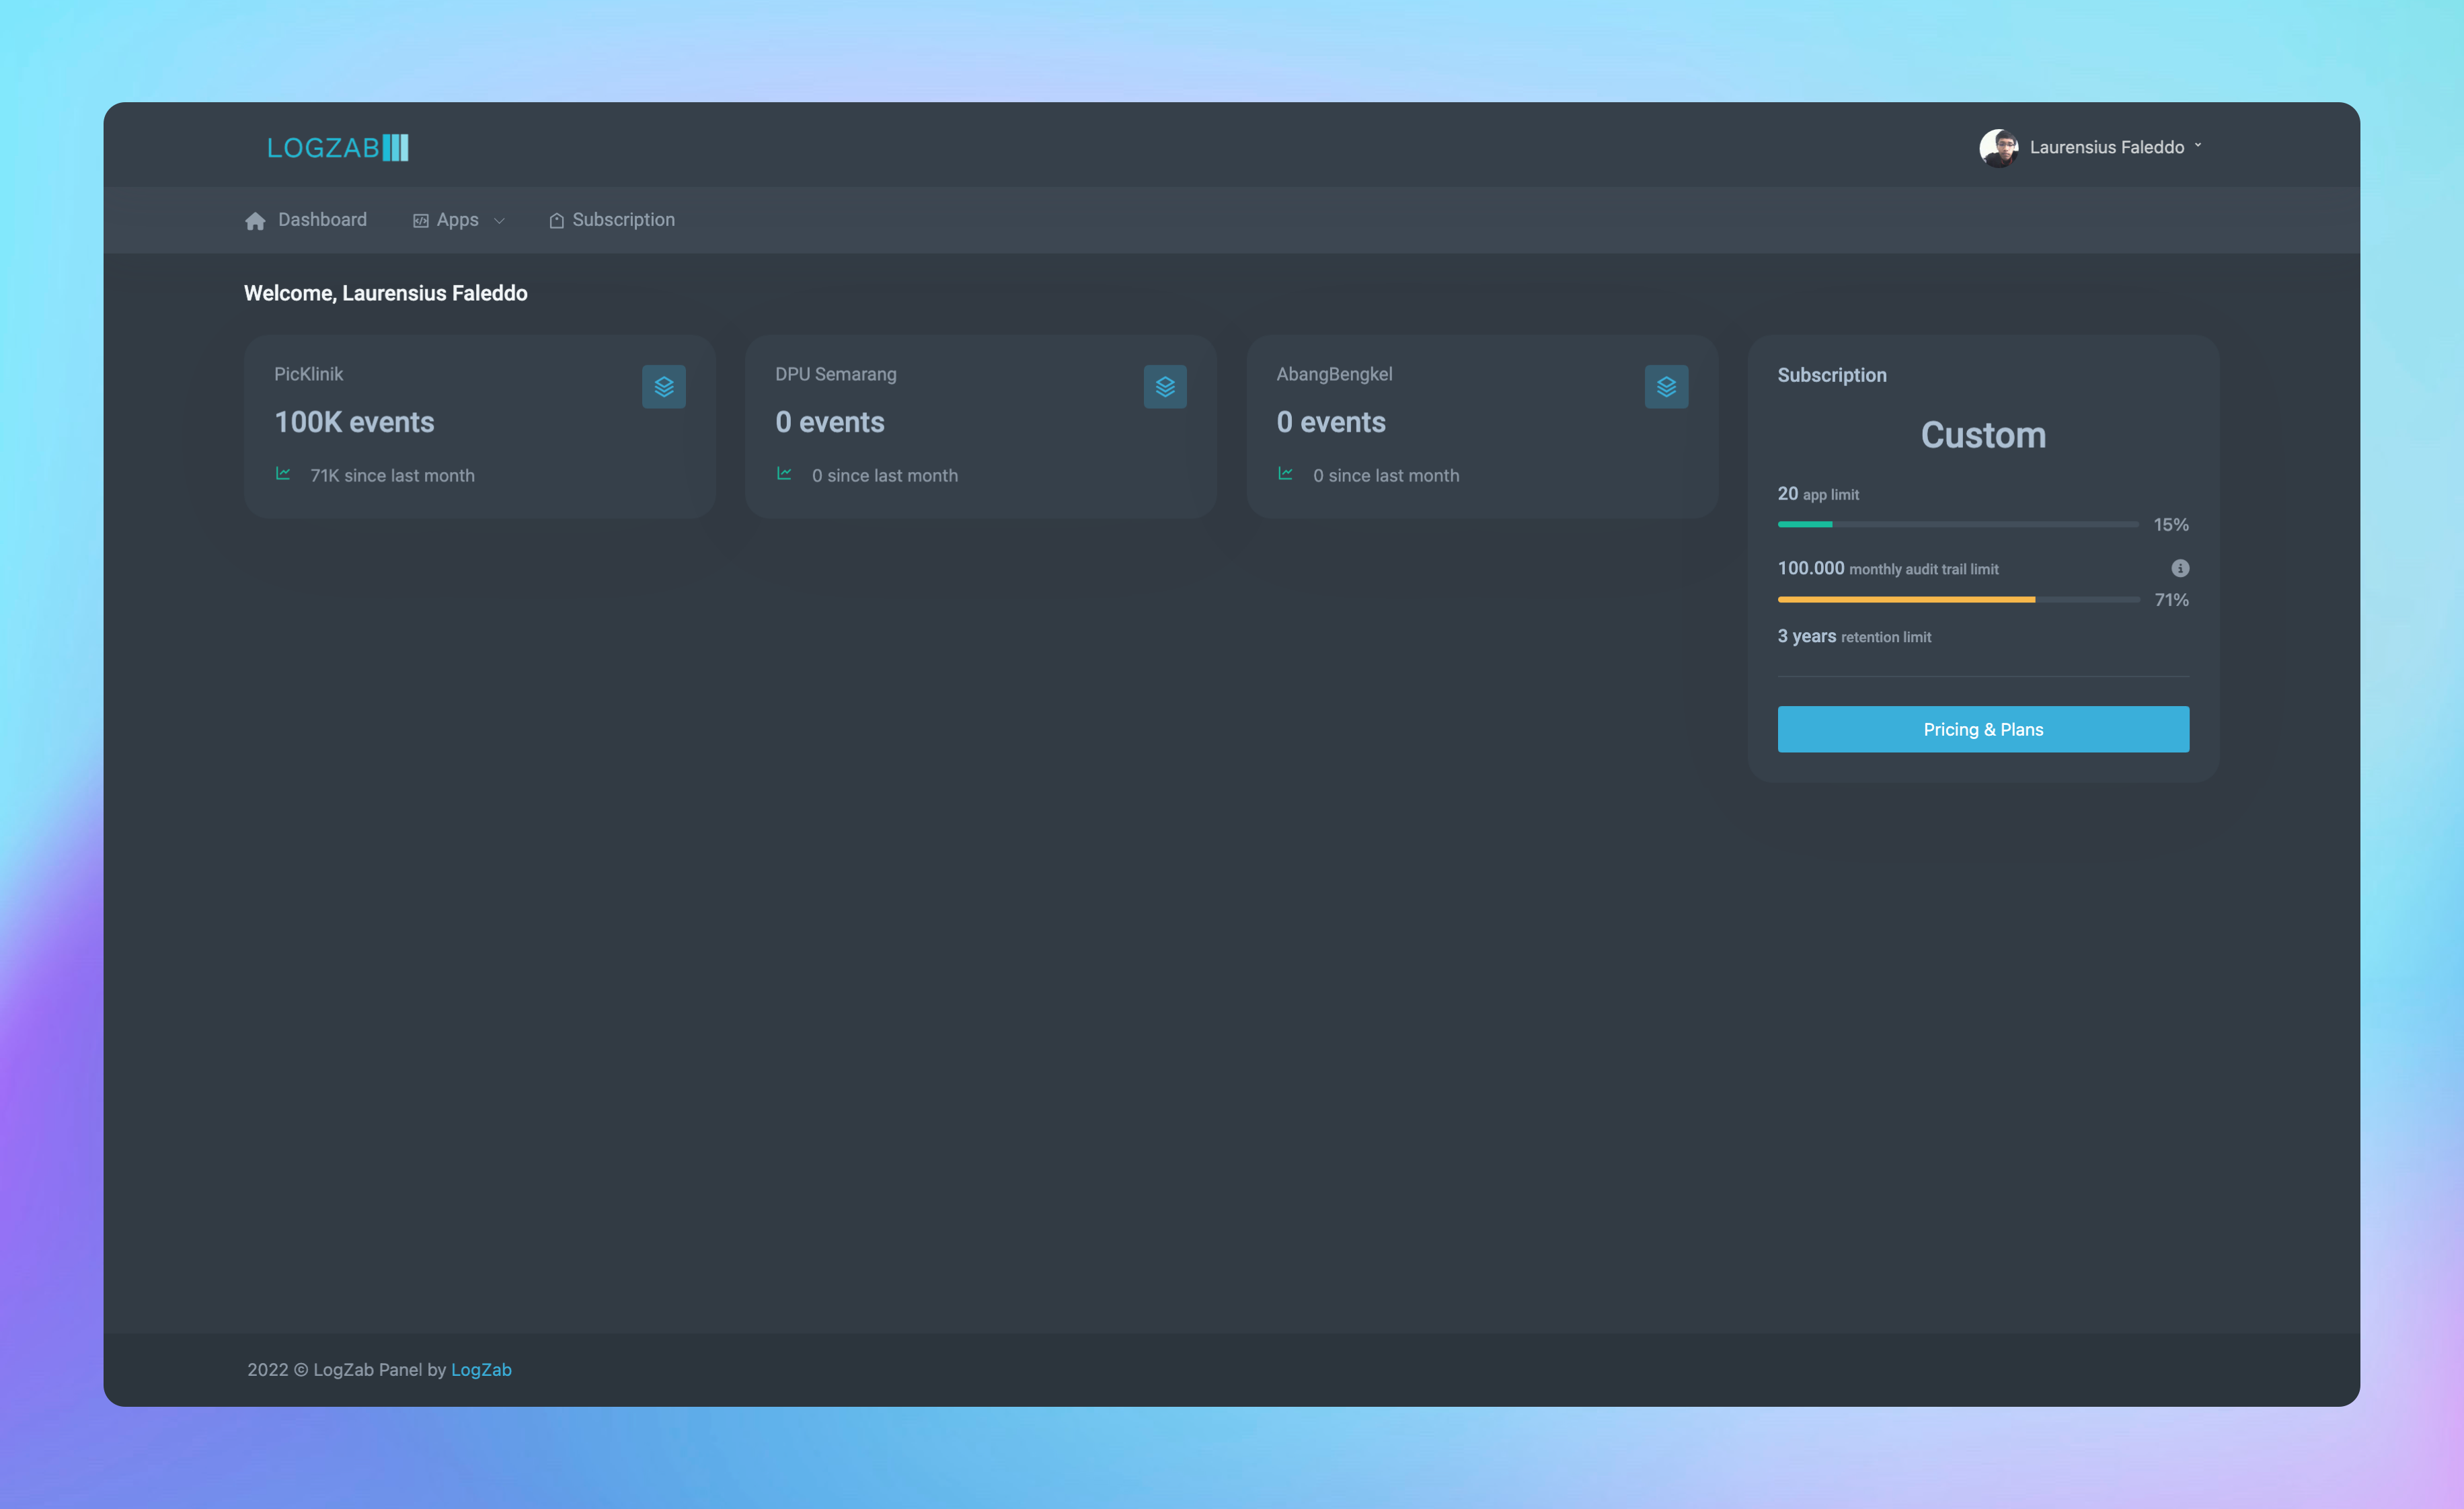Screen dimensions: 2464x1509
Task: Open the Apps navigation menu
Action: pyautogui.click(x=459, y=220)
